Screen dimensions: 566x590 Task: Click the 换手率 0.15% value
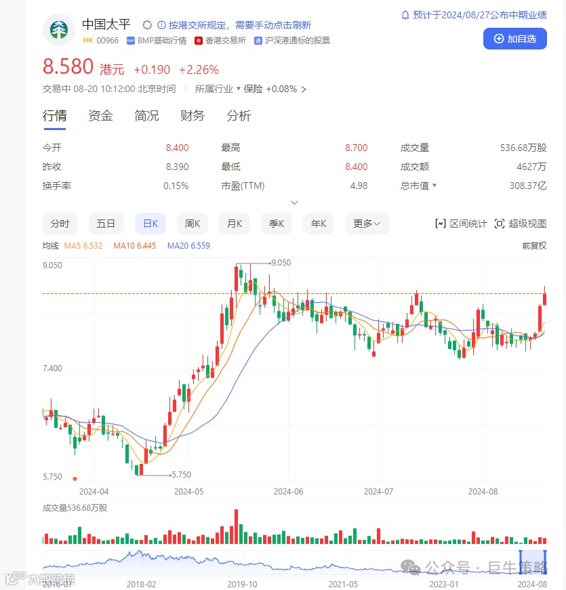(x=176, y=186)
